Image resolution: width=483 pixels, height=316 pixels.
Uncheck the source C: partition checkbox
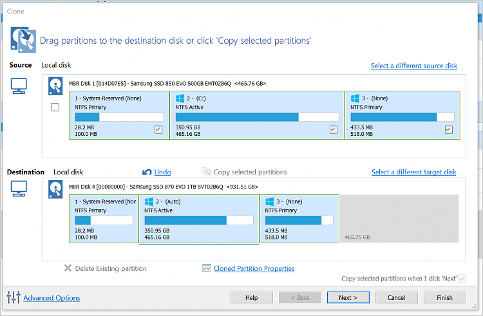tap(334, 129)
